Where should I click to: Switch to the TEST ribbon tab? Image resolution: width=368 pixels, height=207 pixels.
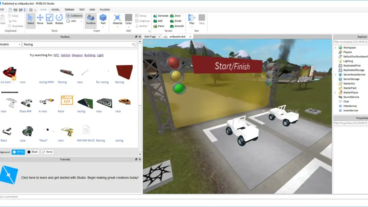[x=82, y=10]
